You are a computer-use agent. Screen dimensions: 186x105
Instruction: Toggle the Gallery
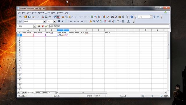(120, 17)
